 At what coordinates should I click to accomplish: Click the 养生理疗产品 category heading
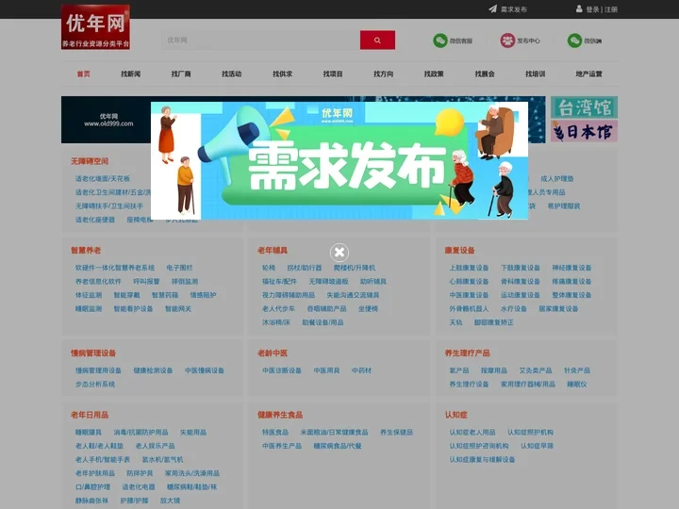pos(467,353)
